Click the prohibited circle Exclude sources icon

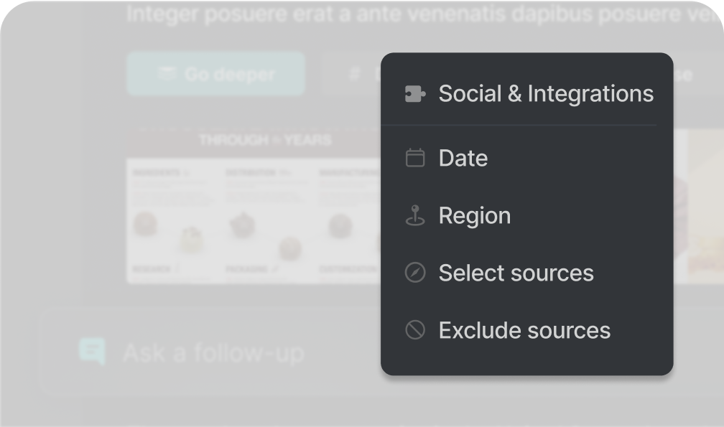[415, 330]
